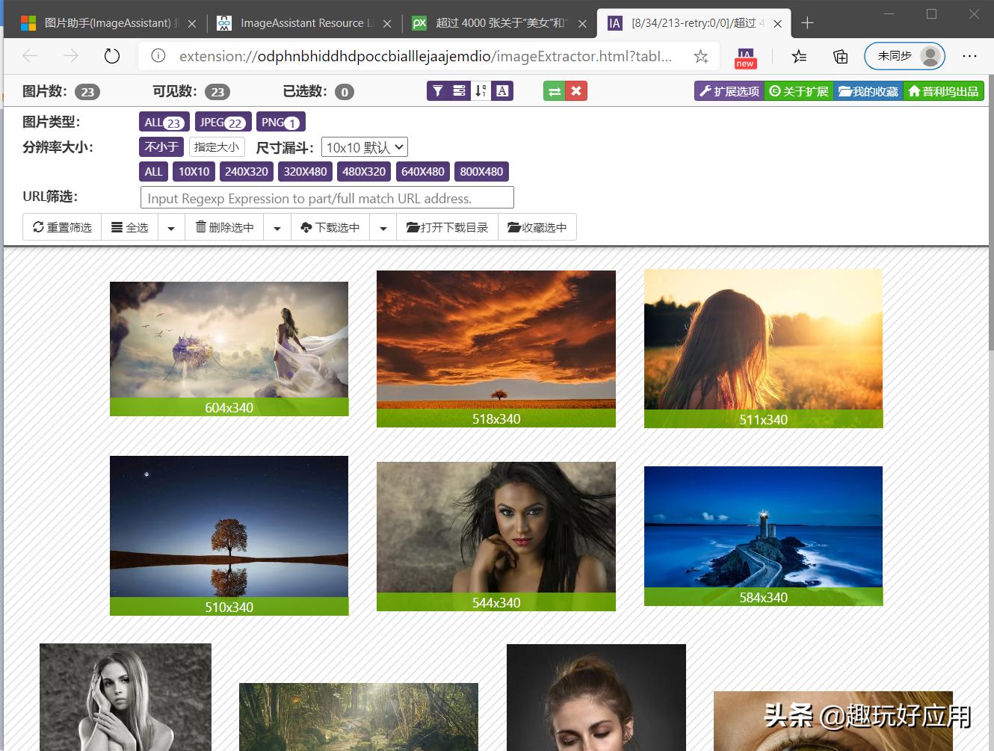Click the 打开下载目录 button
The image size is (994, 751).
(x=447, y=228)
